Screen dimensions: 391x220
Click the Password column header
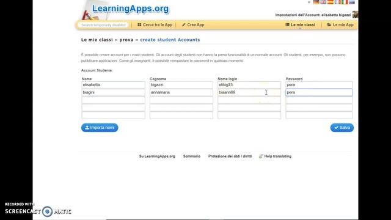click(294, 79)
